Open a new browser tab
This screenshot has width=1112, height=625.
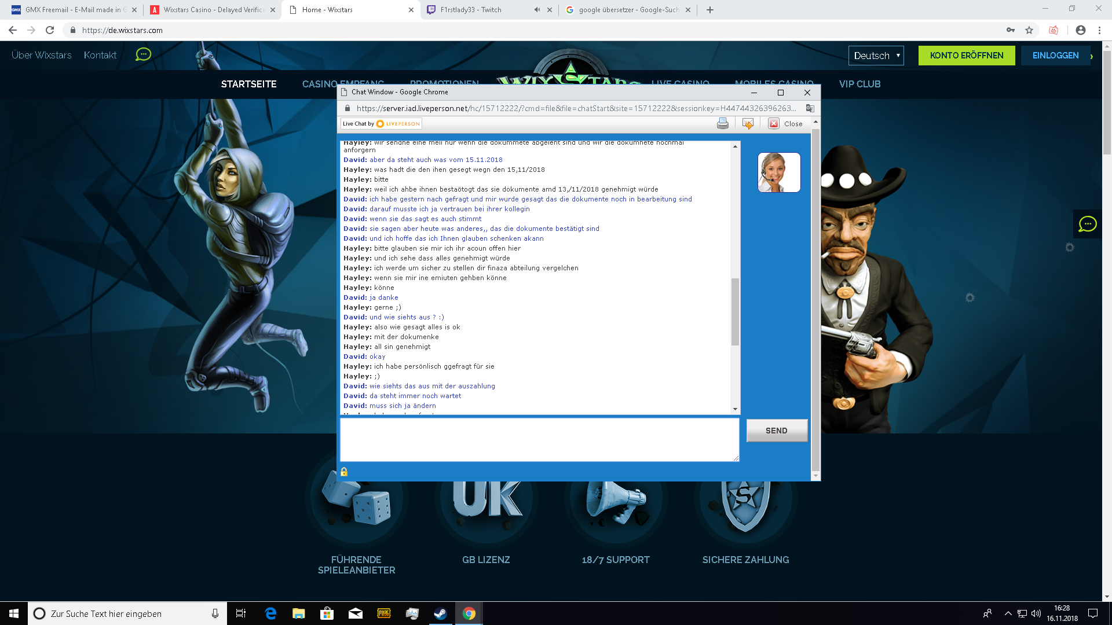tap(710, 10)
